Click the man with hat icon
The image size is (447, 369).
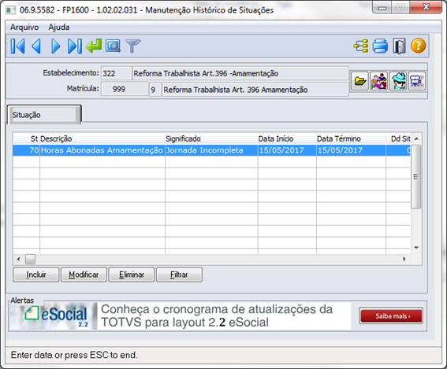[398, 81]
